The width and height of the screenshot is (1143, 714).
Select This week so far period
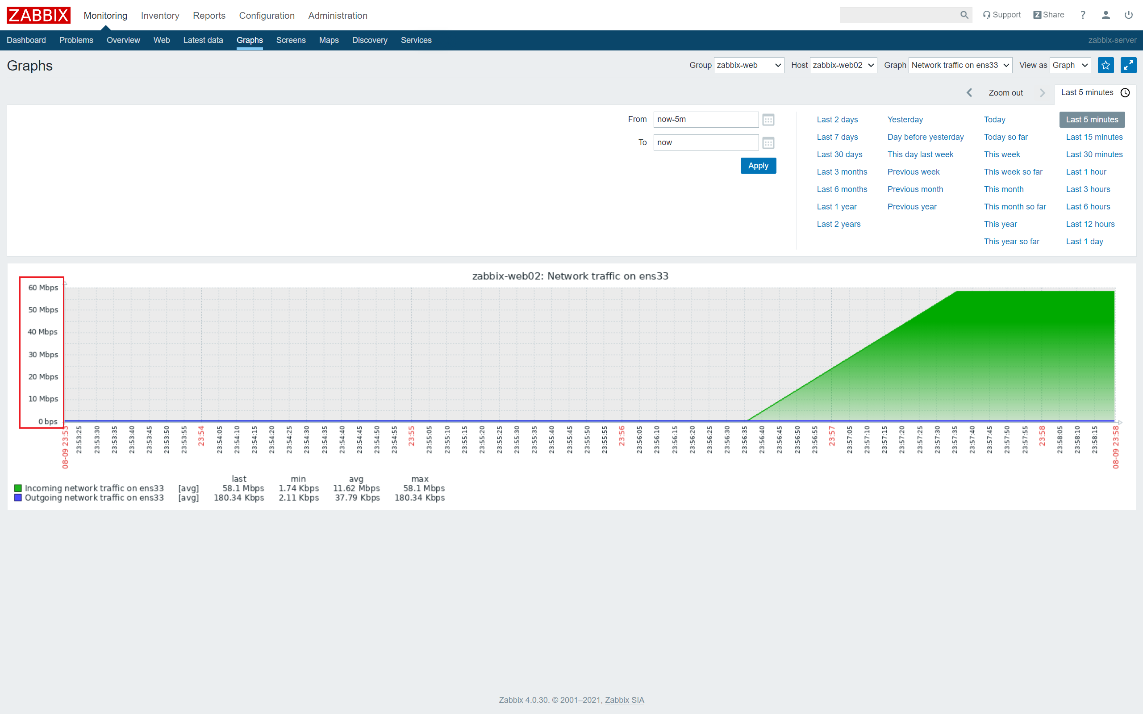coord(1013,172)
